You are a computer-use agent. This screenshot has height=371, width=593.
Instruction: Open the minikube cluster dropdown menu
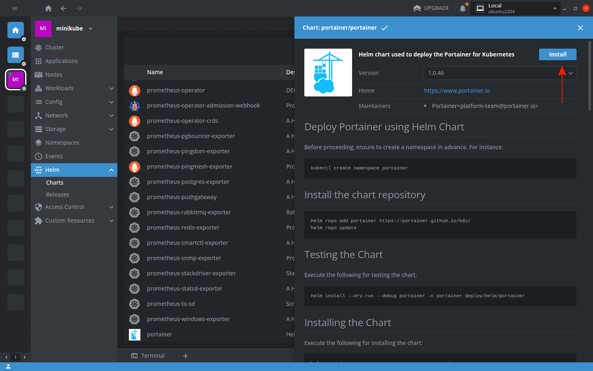pos(91,28)
